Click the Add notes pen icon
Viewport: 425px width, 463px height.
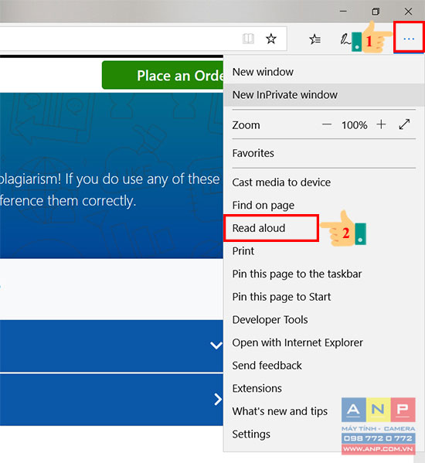[x=345, y=39]
